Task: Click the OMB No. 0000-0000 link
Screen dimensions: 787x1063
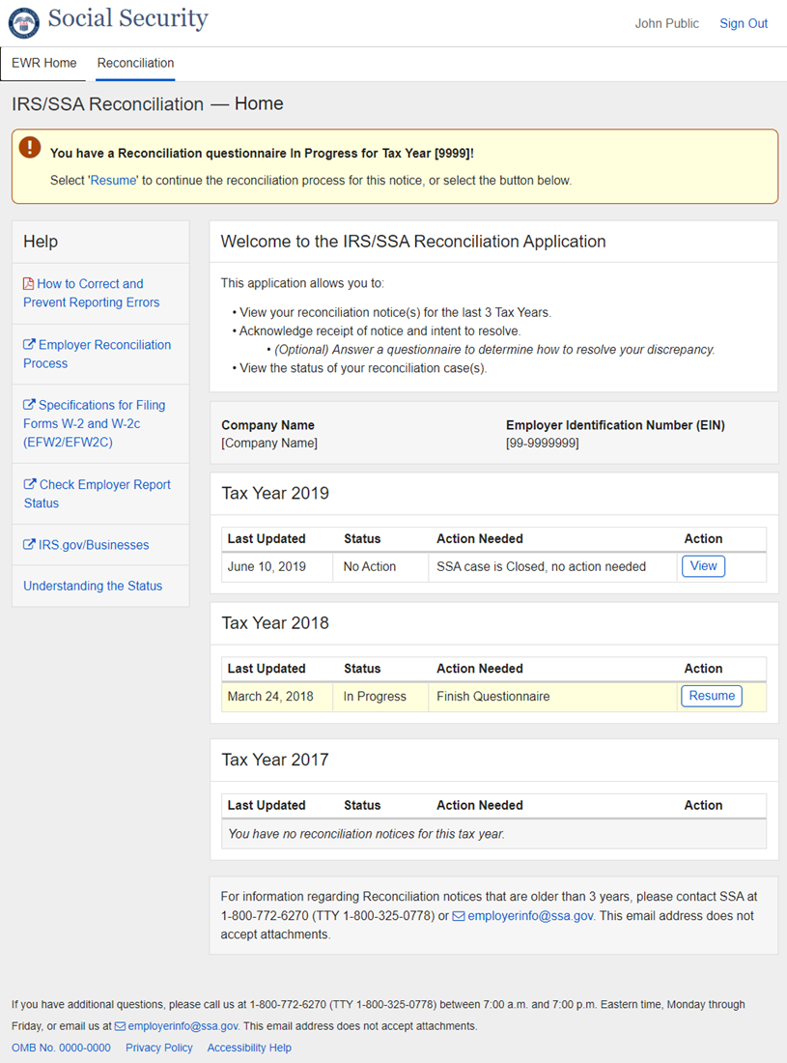Action: point(61,1048)
